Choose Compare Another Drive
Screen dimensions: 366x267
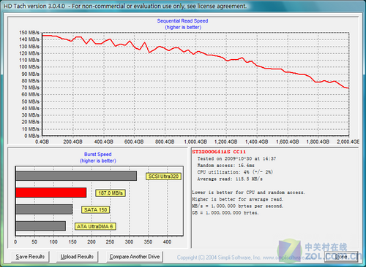pos(135,257)
